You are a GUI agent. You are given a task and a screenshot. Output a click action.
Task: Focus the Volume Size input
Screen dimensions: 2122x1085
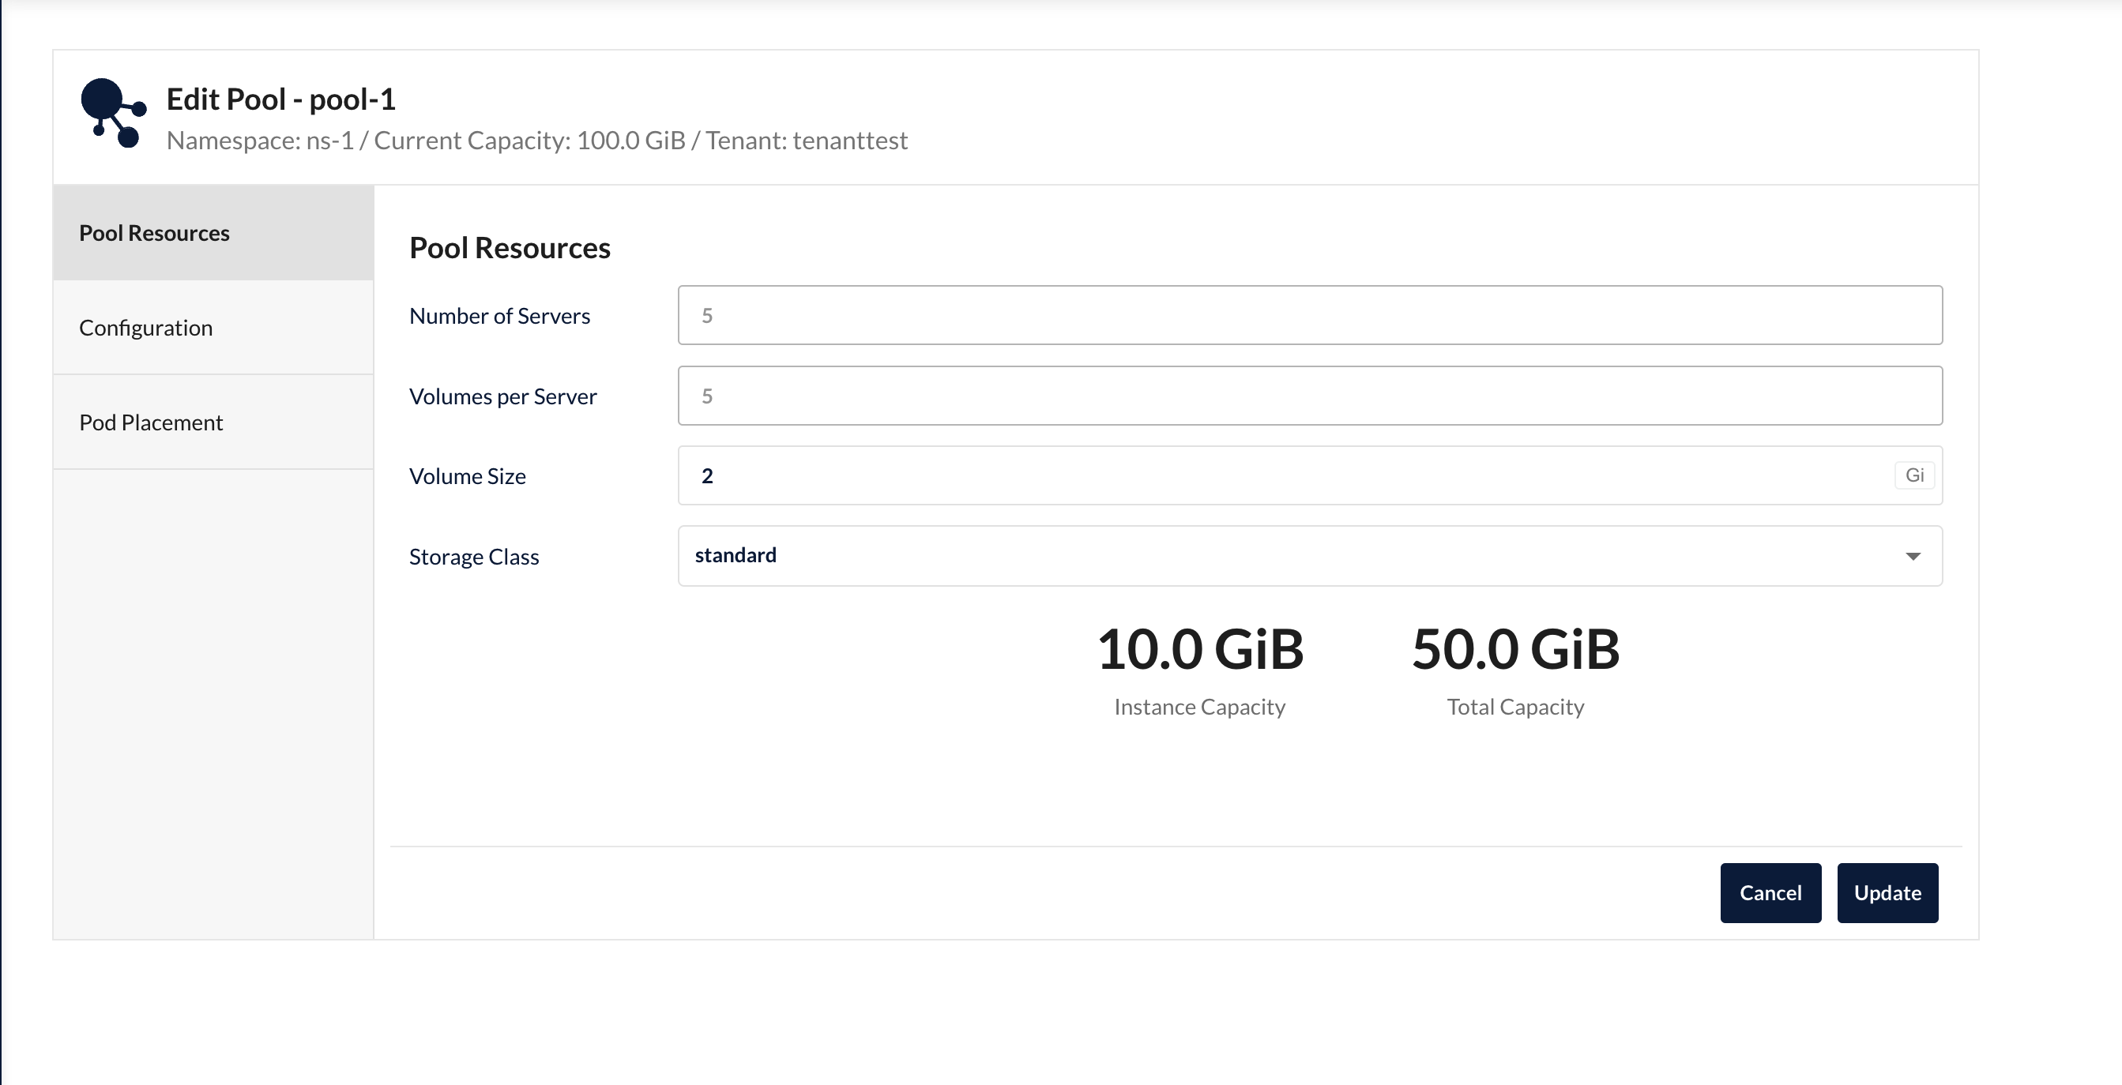tap(1285, 476)
